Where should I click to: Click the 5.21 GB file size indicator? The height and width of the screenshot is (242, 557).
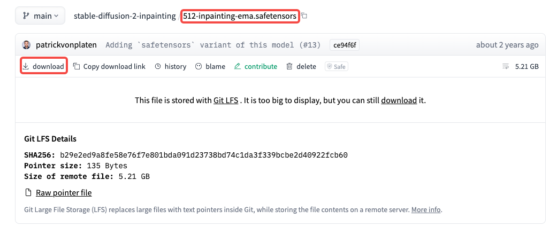[521, 66]
